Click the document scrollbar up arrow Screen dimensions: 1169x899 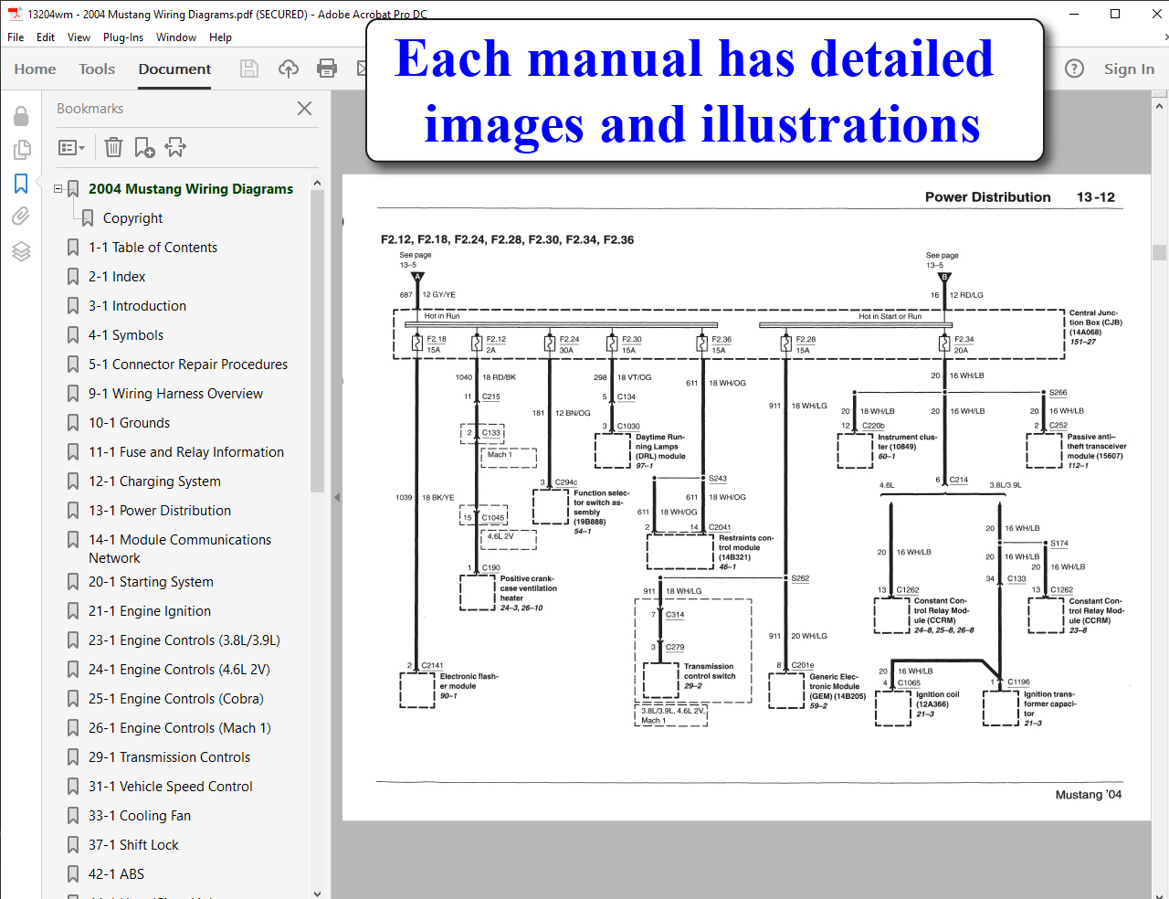coord(1159,106)
